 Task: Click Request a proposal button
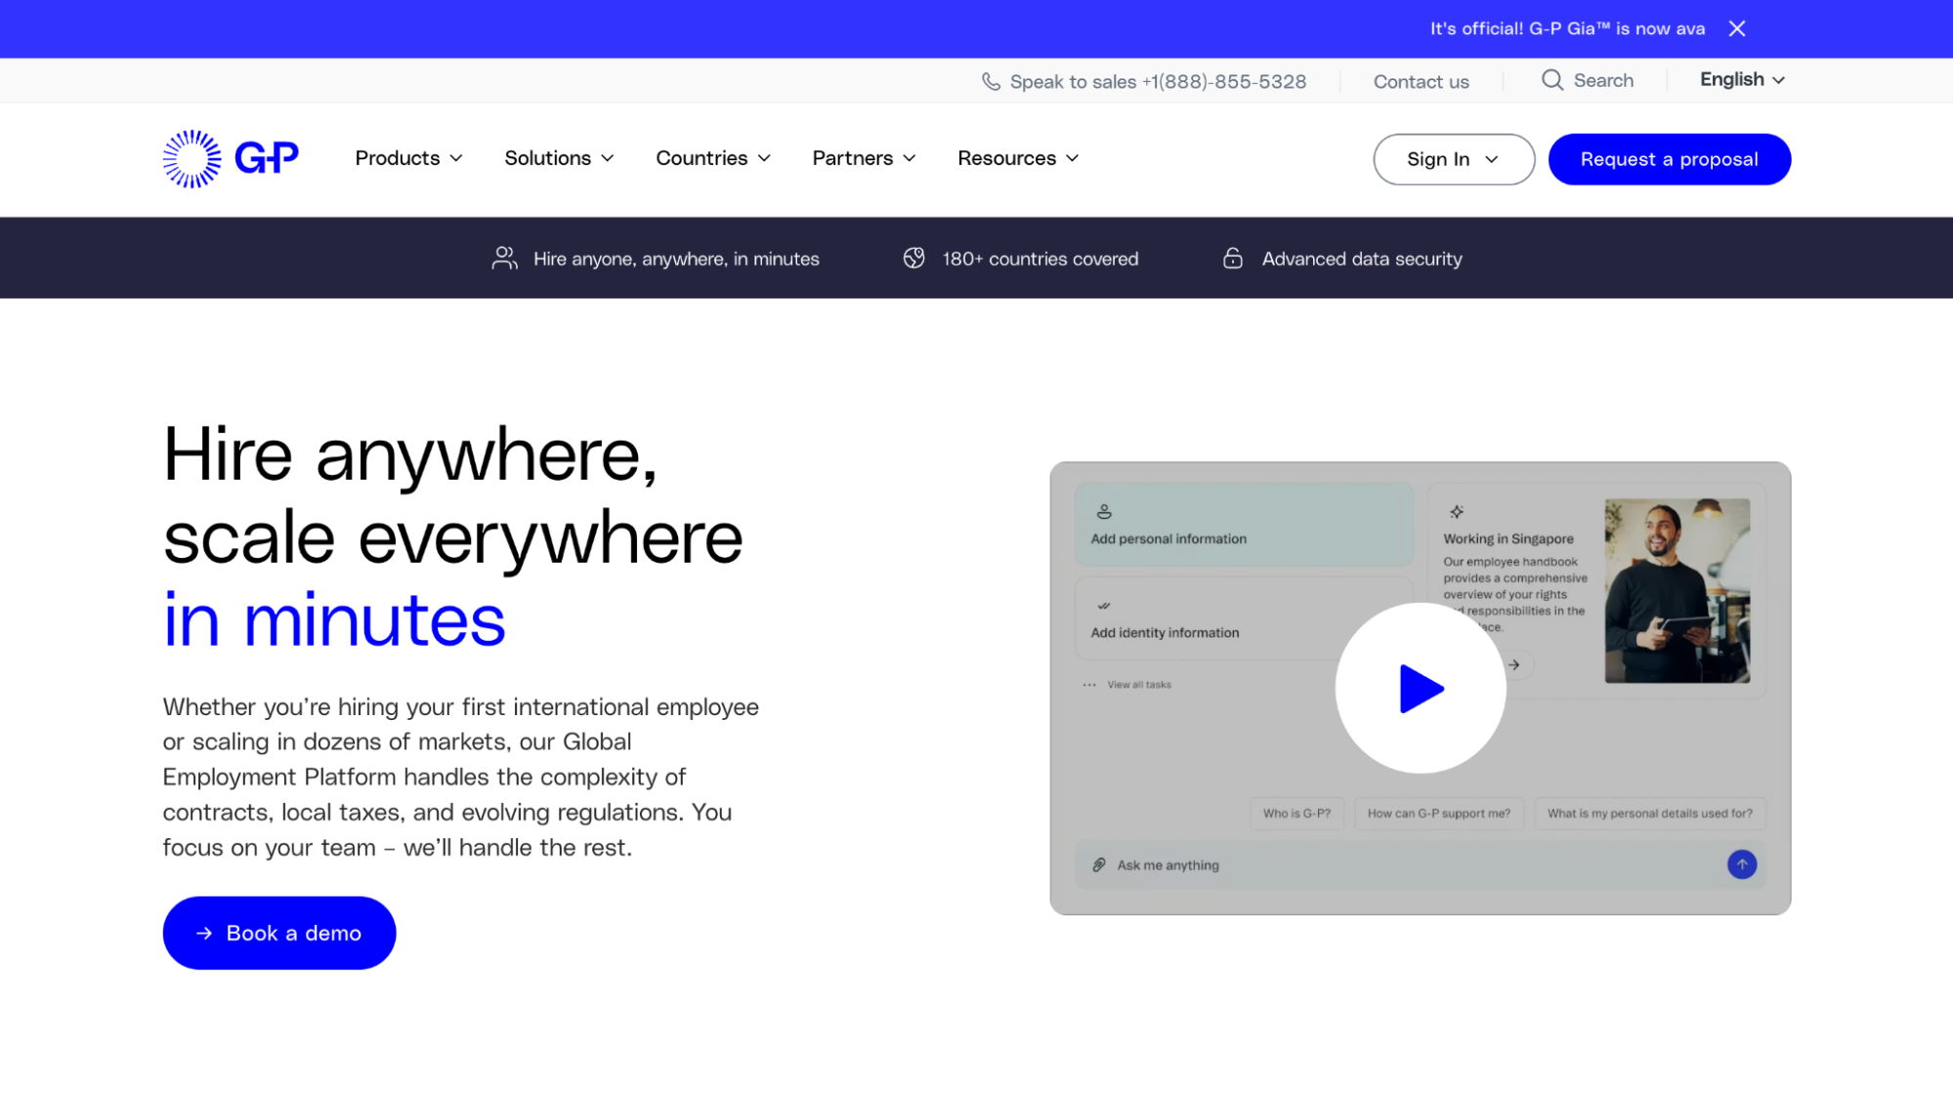coord(1669,159)
